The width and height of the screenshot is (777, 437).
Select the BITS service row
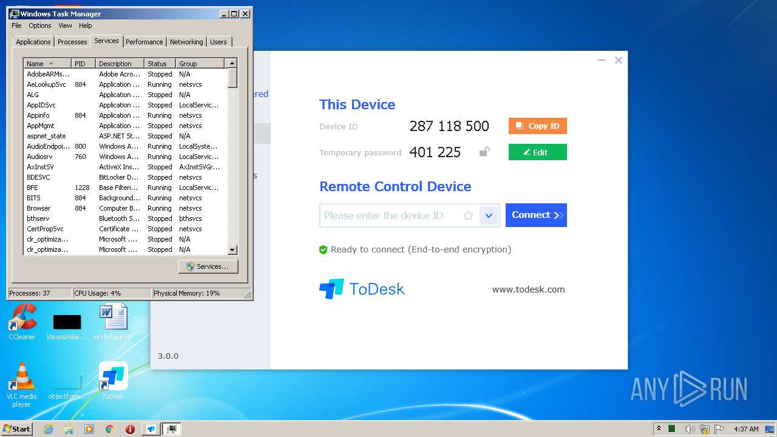click(125, 198)
